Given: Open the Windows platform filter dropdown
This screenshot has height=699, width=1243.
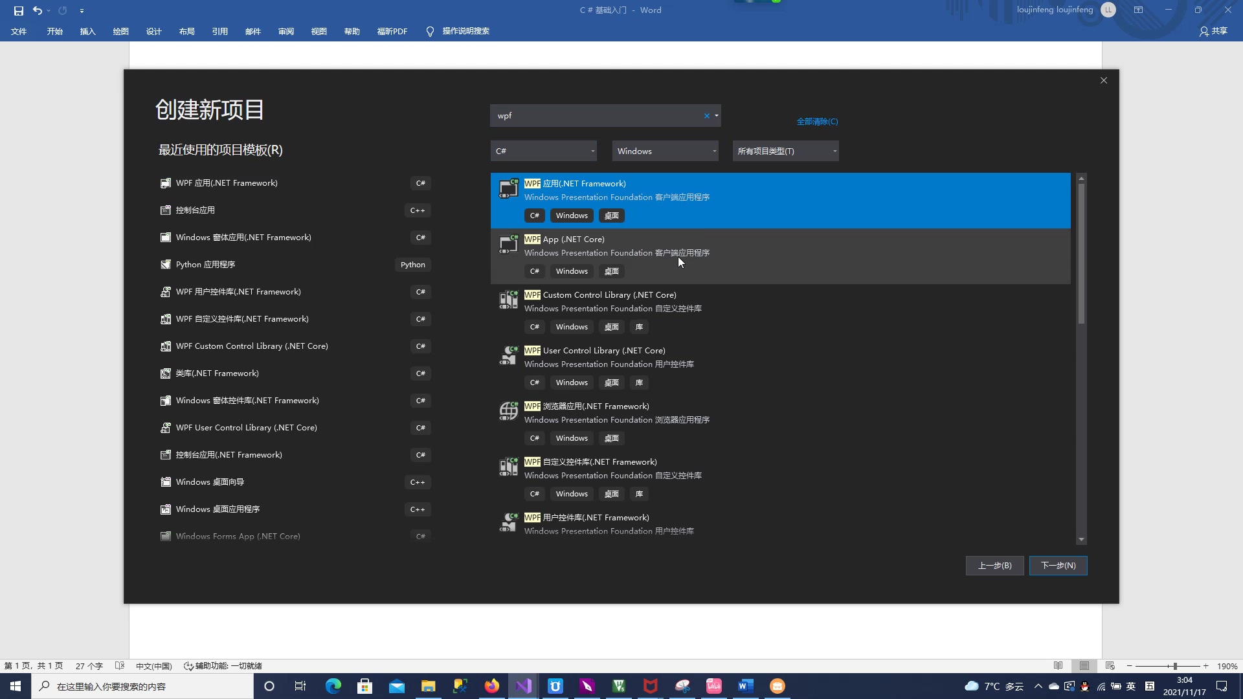Looking at the screenshot, I should pos(666,151).
